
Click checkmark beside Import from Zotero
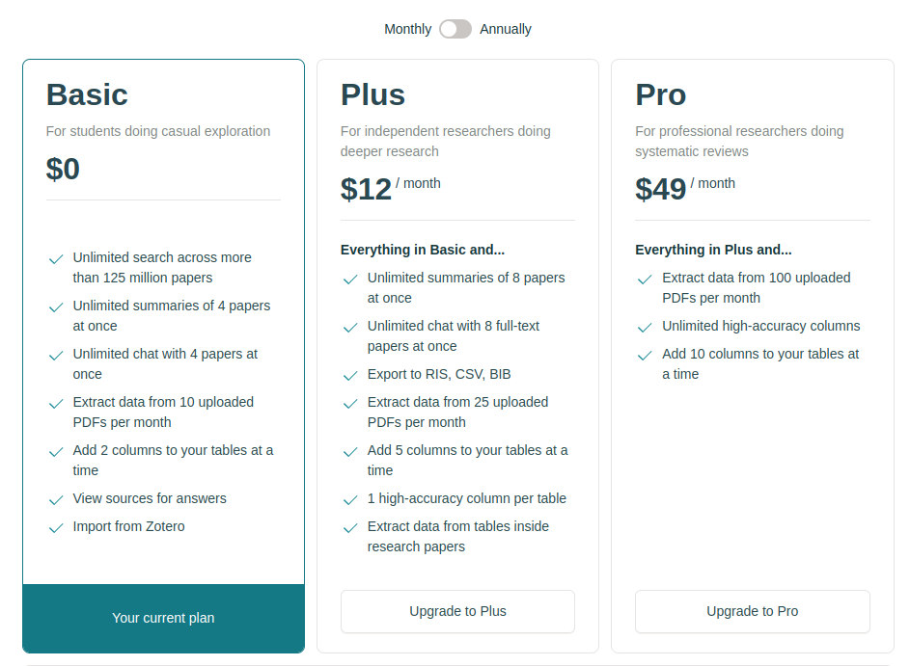56,528
